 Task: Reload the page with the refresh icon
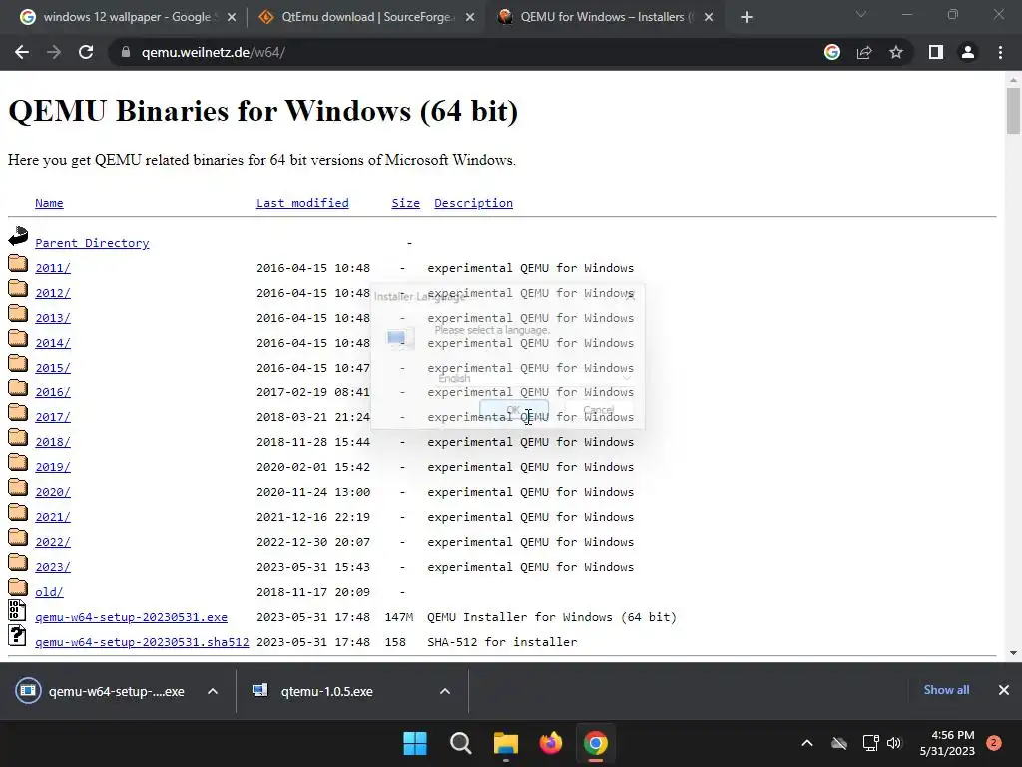(86, 52)
